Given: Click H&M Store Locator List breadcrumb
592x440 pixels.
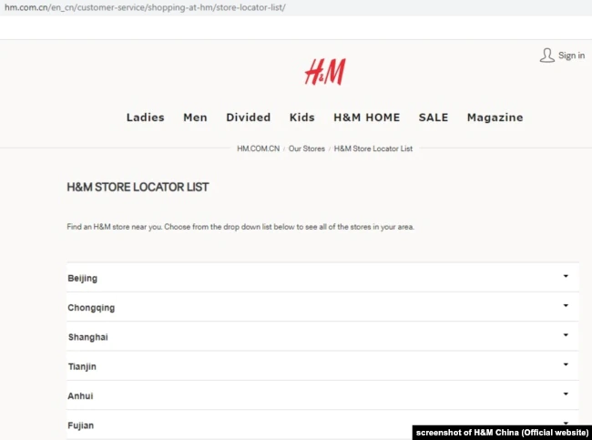Looking at the screenshot, I should (373, 148).
